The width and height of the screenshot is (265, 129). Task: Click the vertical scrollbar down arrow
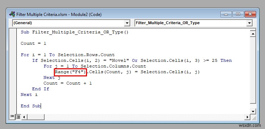pos(253,111)
